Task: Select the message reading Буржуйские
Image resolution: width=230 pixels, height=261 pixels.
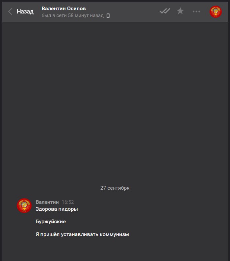Action: [51, 222]
